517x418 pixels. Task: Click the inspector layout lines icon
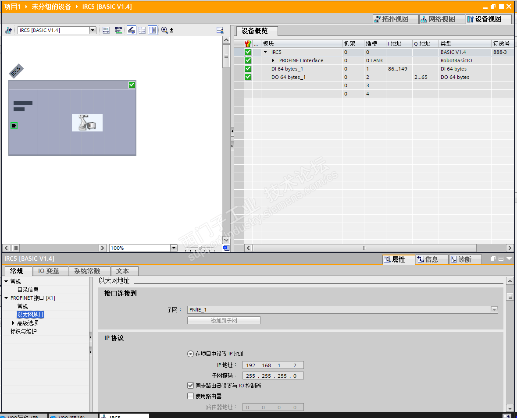coord(501,259)
